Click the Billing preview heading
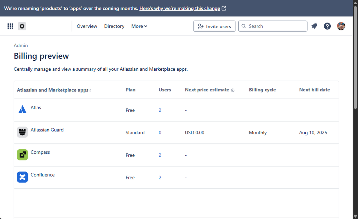The width and height of the screenshot is (358, 219). (41, 56)
